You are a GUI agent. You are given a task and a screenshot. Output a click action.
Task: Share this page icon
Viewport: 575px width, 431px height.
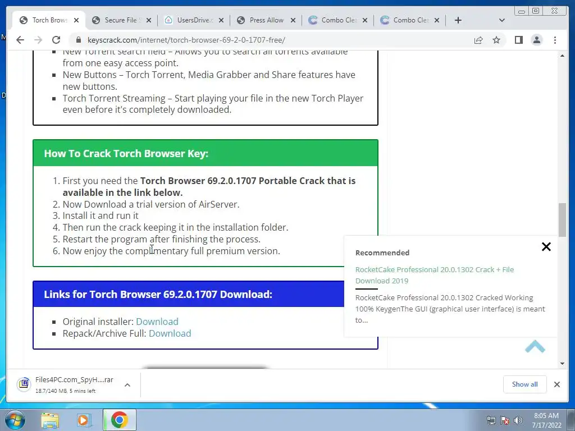tap(478, 40)
